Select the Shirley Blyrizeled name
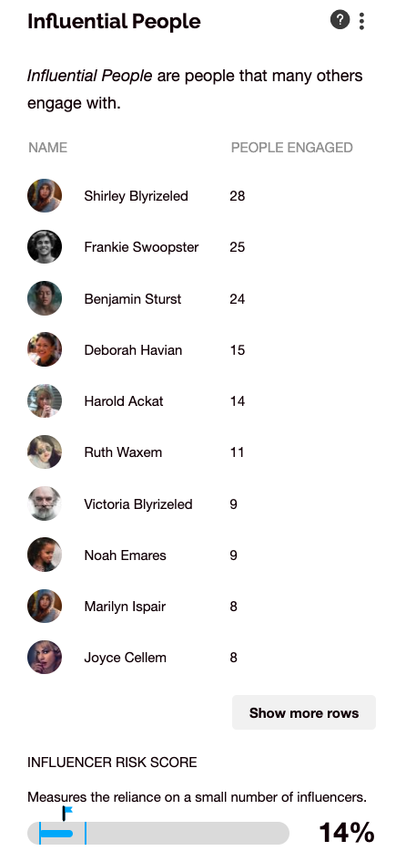This screenshot has height=851, width=406. (136, 195)
